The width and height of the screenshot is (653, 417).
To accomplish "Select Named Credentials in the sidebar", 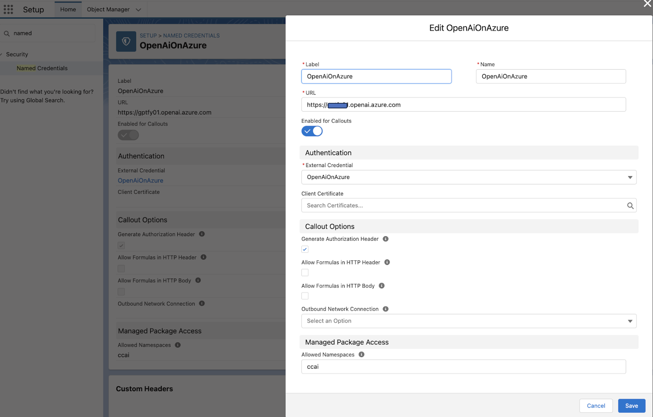I will pyautogui.click(x=42, y=68).
